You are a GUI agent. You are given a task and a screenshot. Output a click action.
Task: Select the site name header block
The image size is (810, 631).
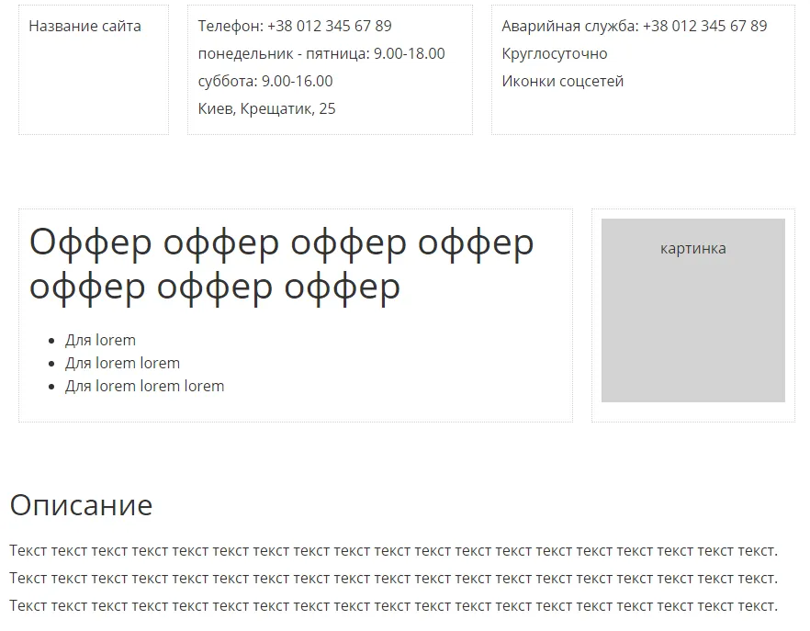[x=93, y=69]
